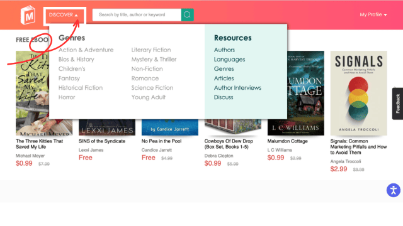The height and width of the screenshot is (226, 403).
Task: Open Historical Fiction genre
Action: pos(81,88)
